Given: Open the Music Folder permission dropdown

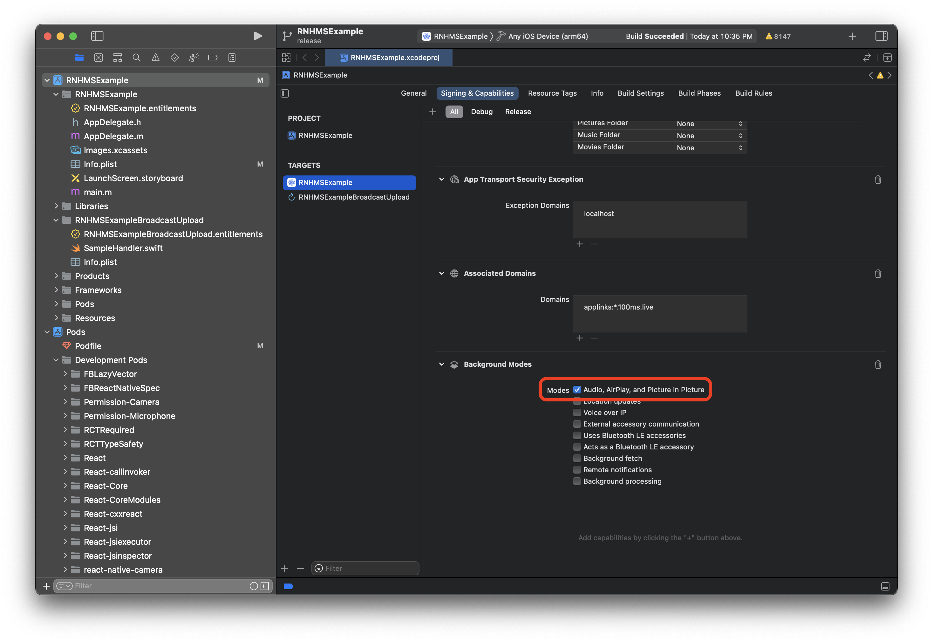Looking at the screenshot, I should (740, 136).
